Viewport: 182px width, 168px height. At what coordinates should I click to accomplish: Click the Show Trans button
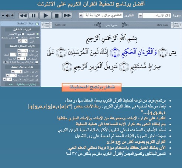[47, 25]
